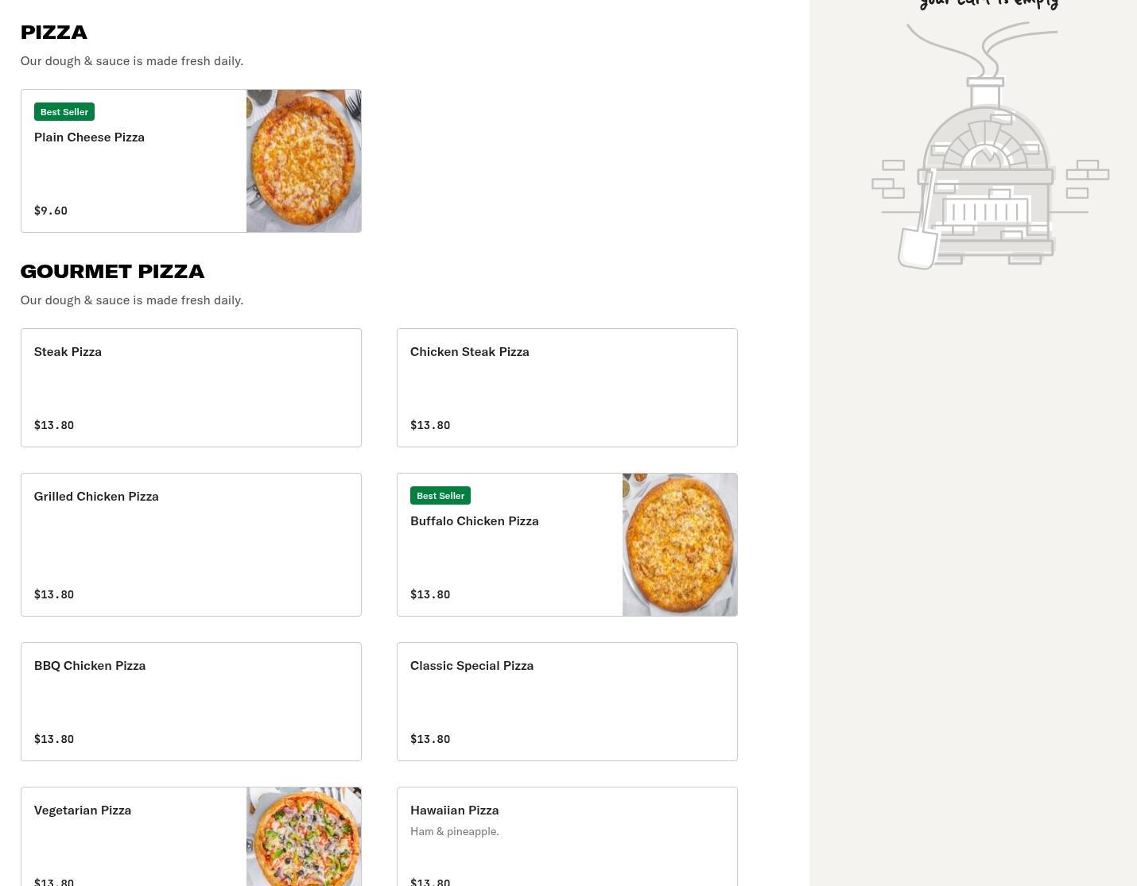The height and width of the screenshot is (886, 1137).
Task: Click the Gourmet Pizza section heading
Action: point(112,272)
